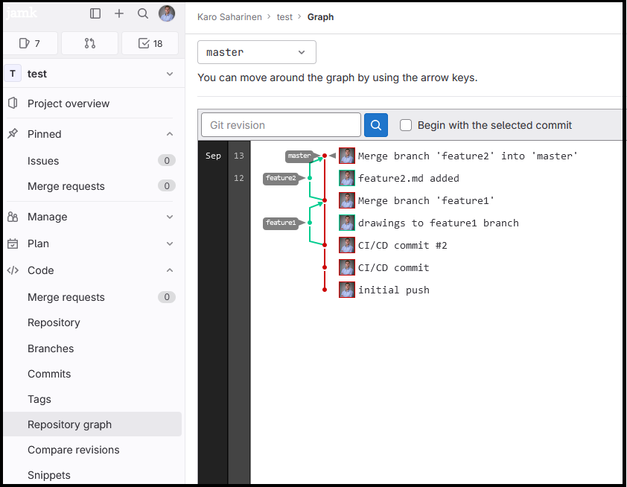Toggle the sidebar collapse icon

(95, 13)
